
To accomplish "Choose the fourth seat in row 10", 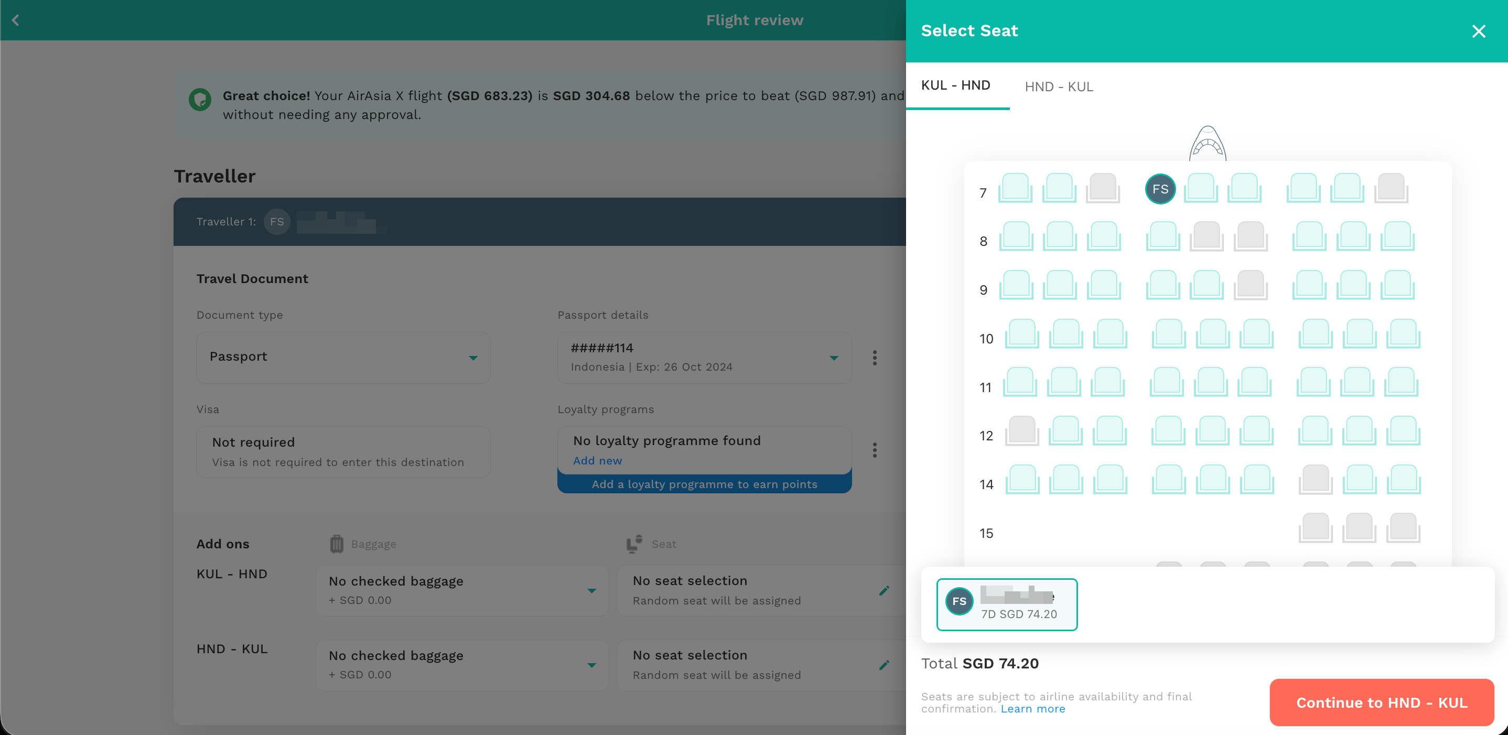I will tap(1168, 333).
